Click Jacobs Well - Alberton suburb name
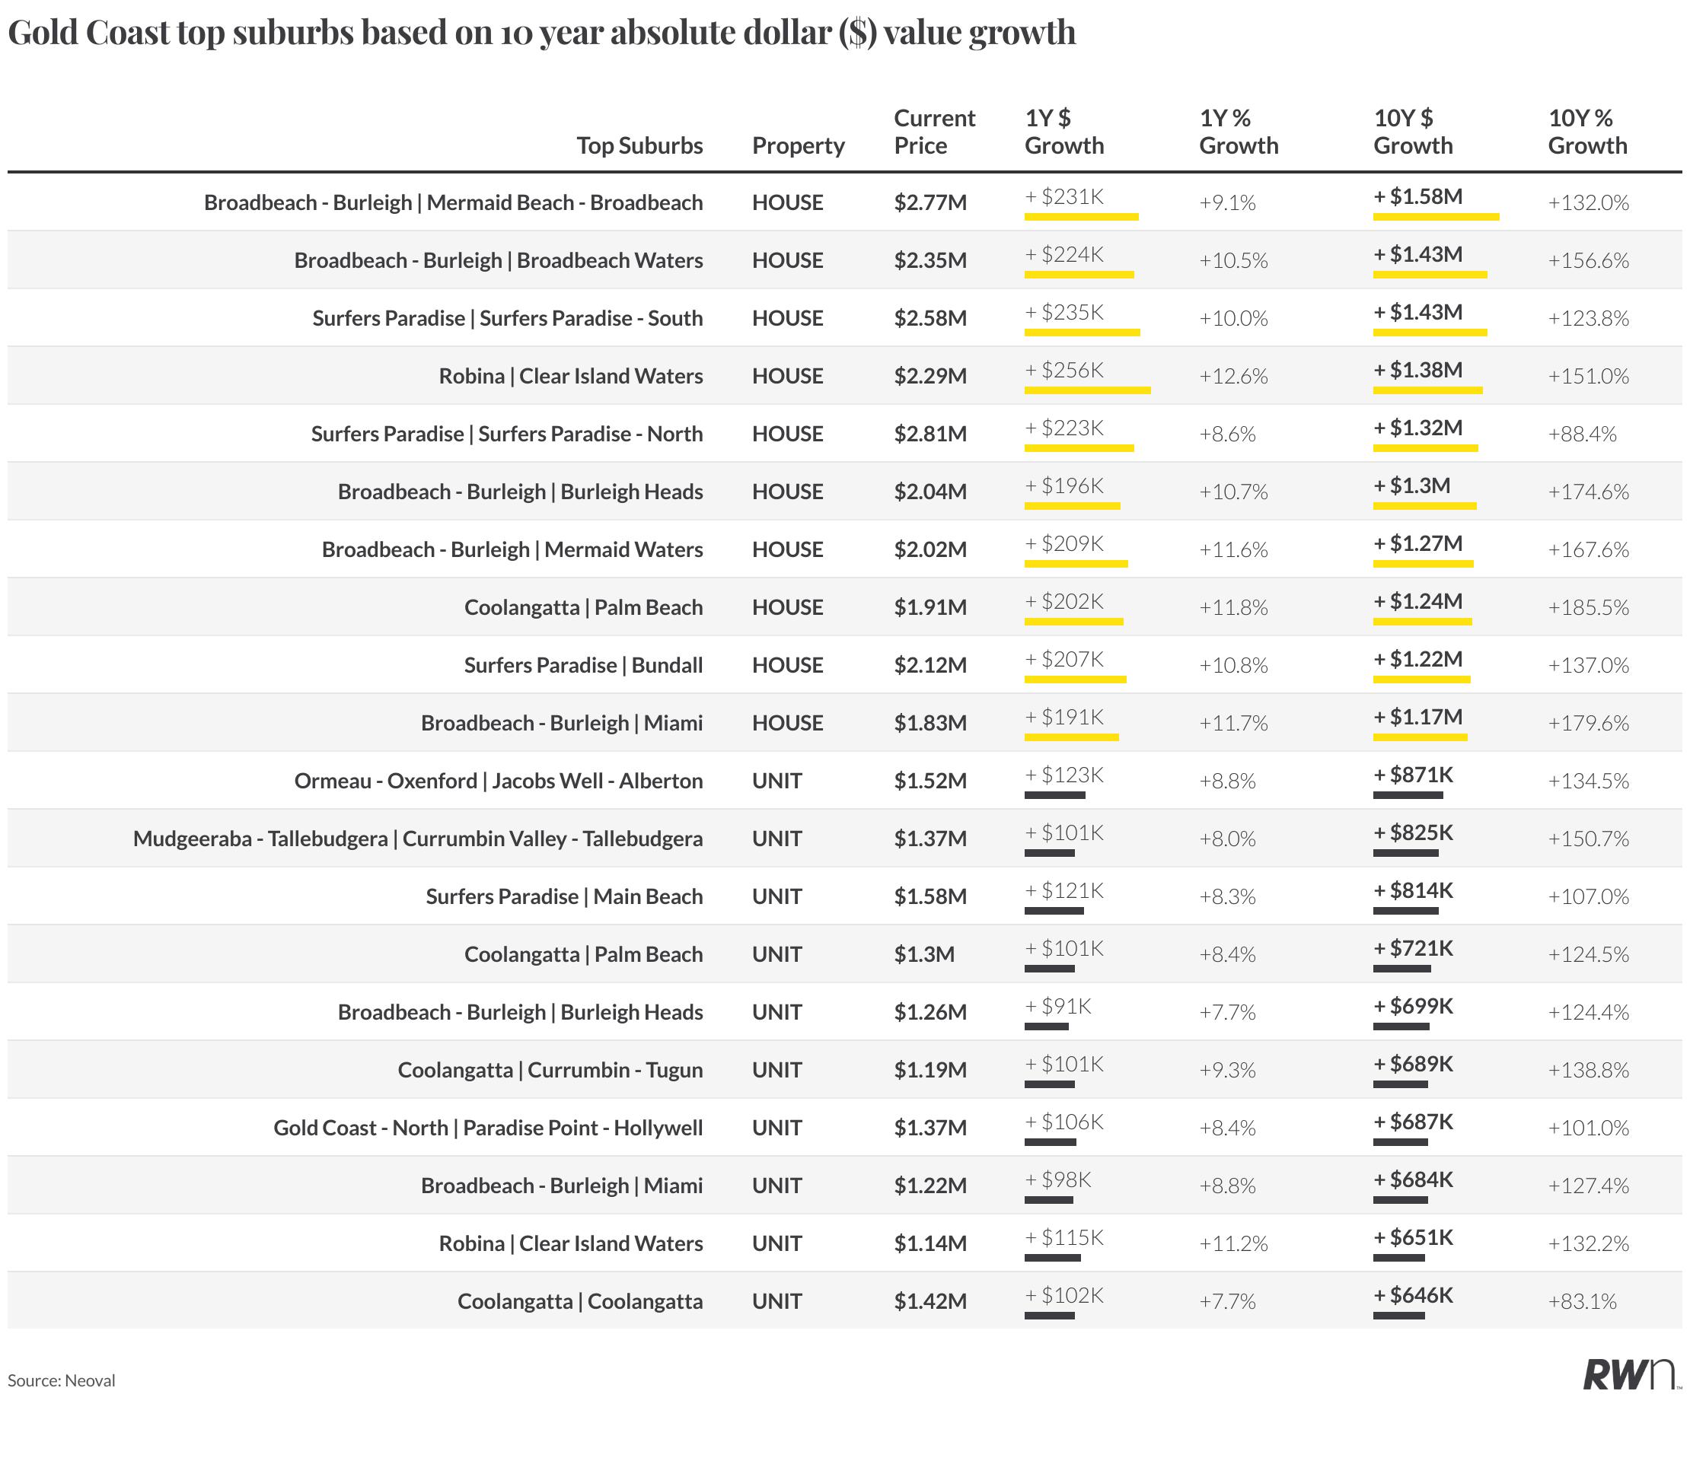Image resolution: width=1690 pixels, height=1461 pixels. tap(597, 781)
